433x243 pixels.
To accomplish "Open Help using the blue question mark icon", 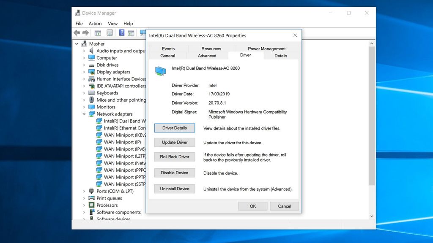I will coord(121,32).
